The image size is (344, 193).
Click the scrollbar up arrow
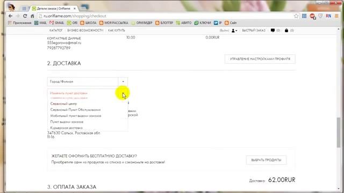point(339,29)
